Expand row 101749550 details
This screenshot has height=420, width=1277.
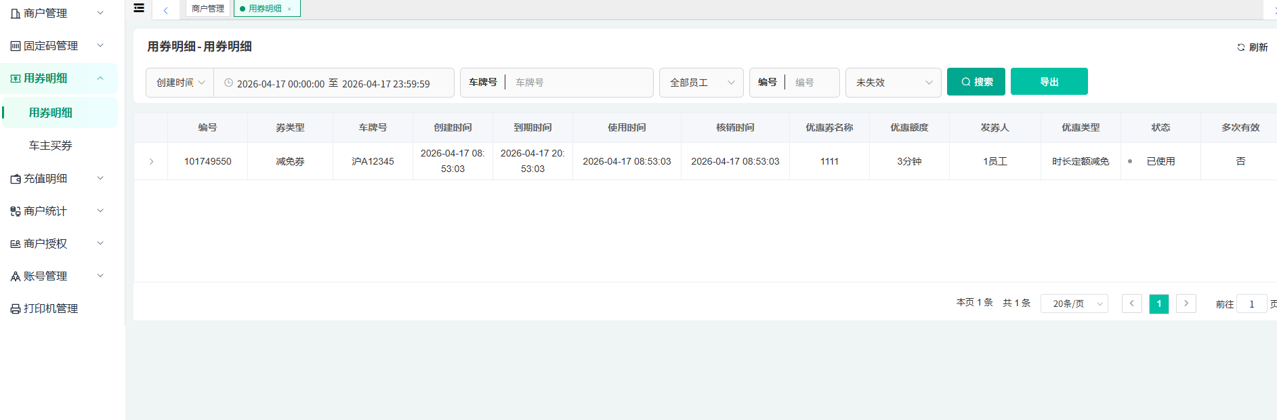click(151, 161)
